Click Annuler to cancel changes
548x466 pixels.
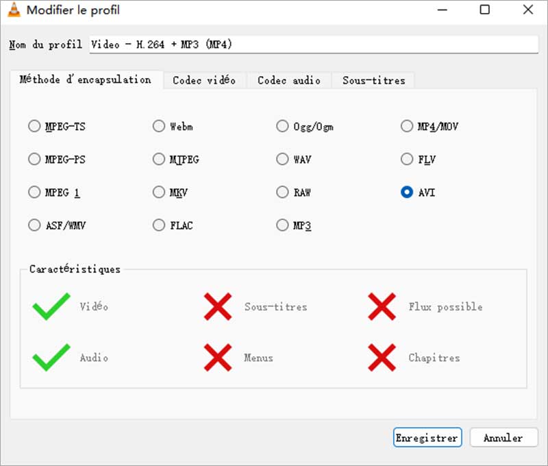tap(503, 437)
